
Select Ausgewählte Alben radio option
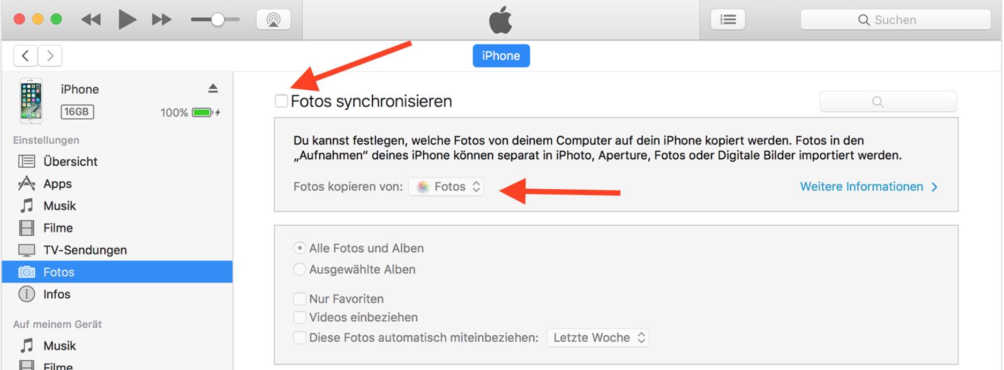click(x=299, y=269)
